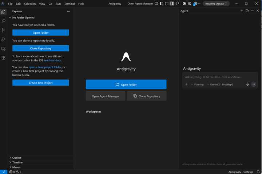Click the 'read our docs' link
This screenshot has height=174, width=262.
click(x=52, y=60)
